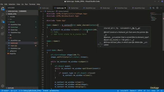
Task: Open Source Control view in activity bar
Action: point(3,21)
